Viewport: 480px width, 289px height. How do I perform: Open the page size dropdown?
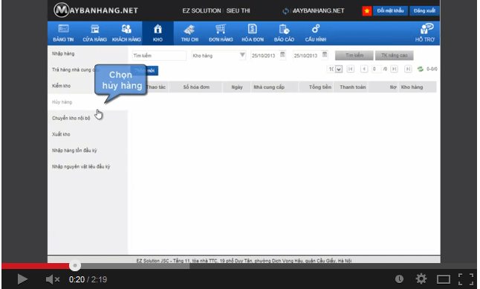point(339,69)
